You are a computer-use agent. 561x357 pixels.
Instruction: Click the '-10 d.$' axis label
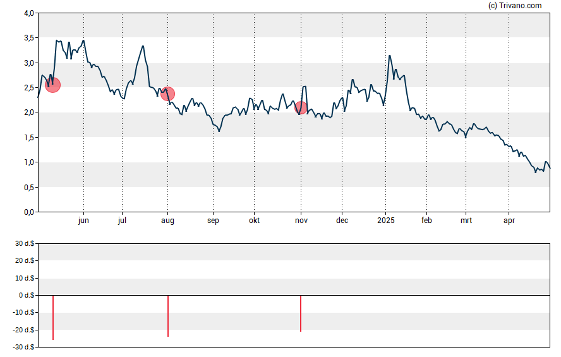click(x=23, y=313)
